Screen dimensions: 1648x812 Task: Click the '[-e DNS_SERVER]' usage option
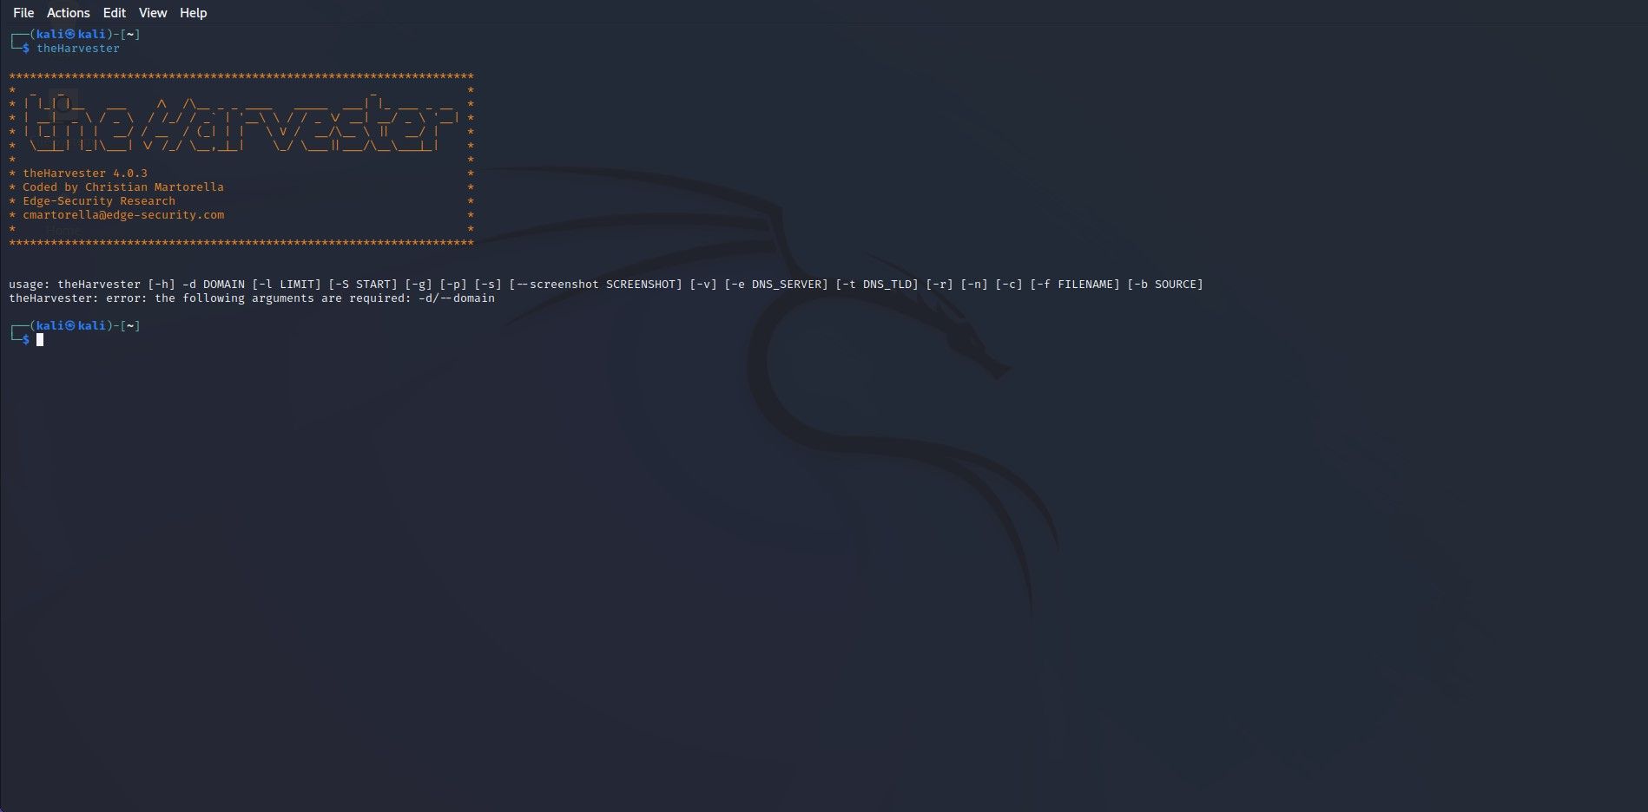point(776,285)
